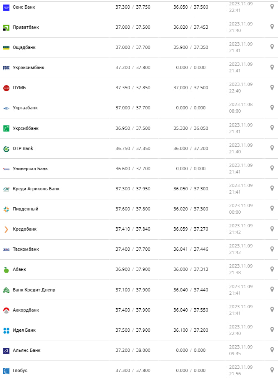Viewport: 278px width, 379px height.
Task: Click the Пивденный bank name
Action: tap(25, 209)
